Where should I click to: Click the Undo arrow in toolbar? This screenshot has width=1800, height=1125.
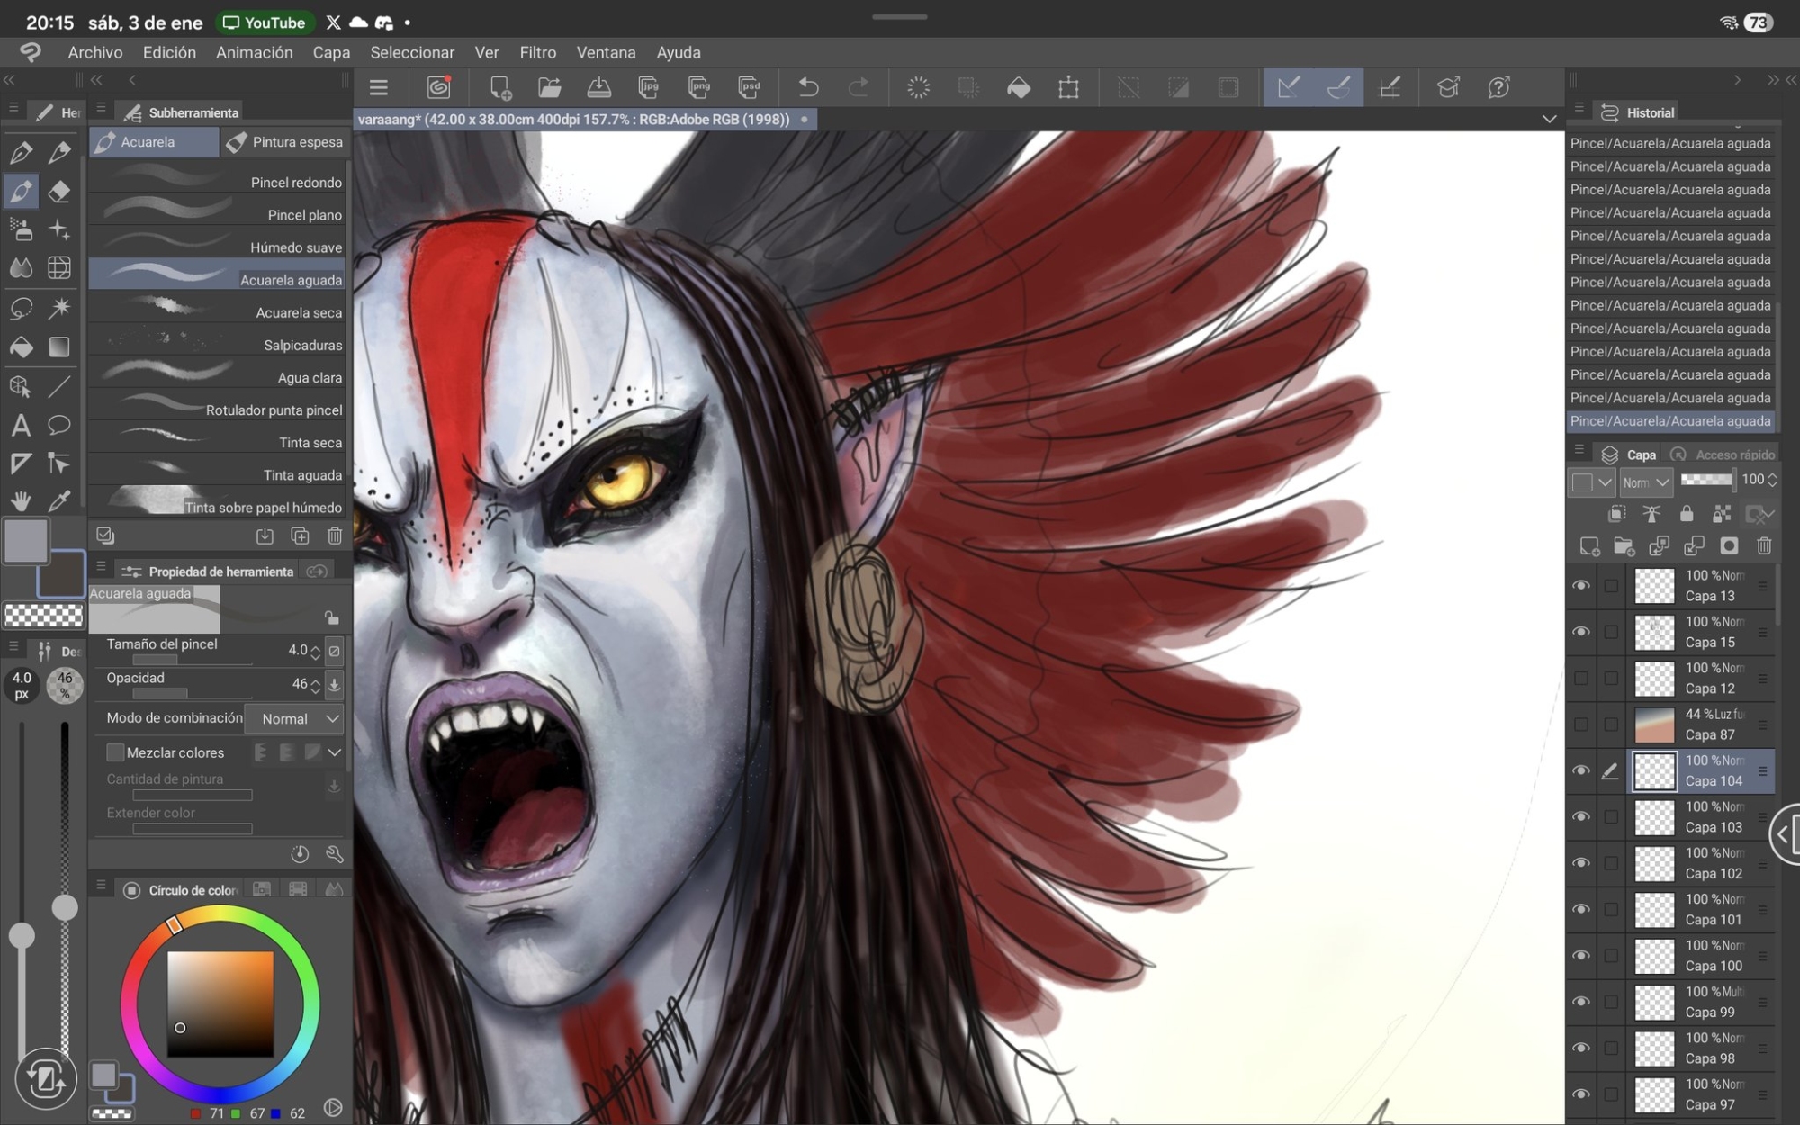(x=808, y=87)
